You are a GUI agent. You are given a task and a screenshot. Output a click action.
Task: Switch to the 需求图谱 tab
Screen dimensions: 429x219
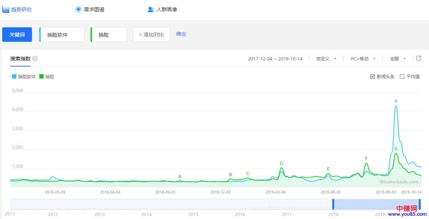(x=94, y=9)
